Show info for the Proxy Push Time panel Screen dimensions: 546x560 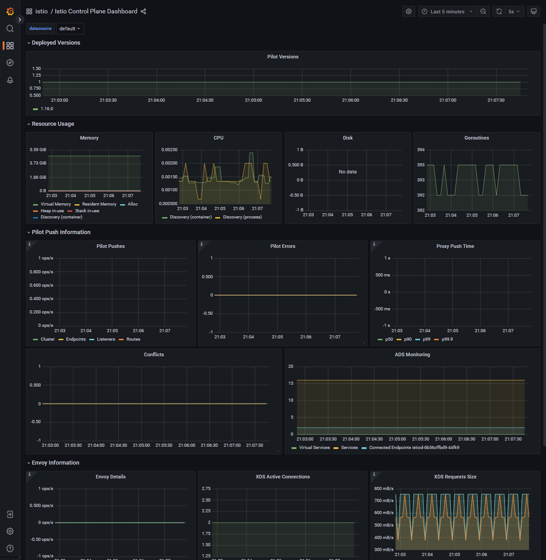pyautogui.click(x=374, y=244)
